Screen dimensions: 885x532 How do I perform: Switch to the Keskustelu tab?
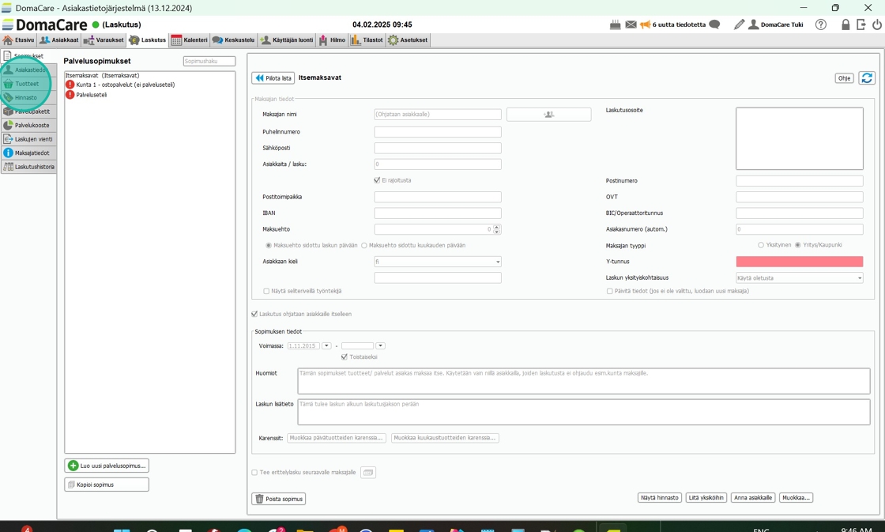coord(234,40)
